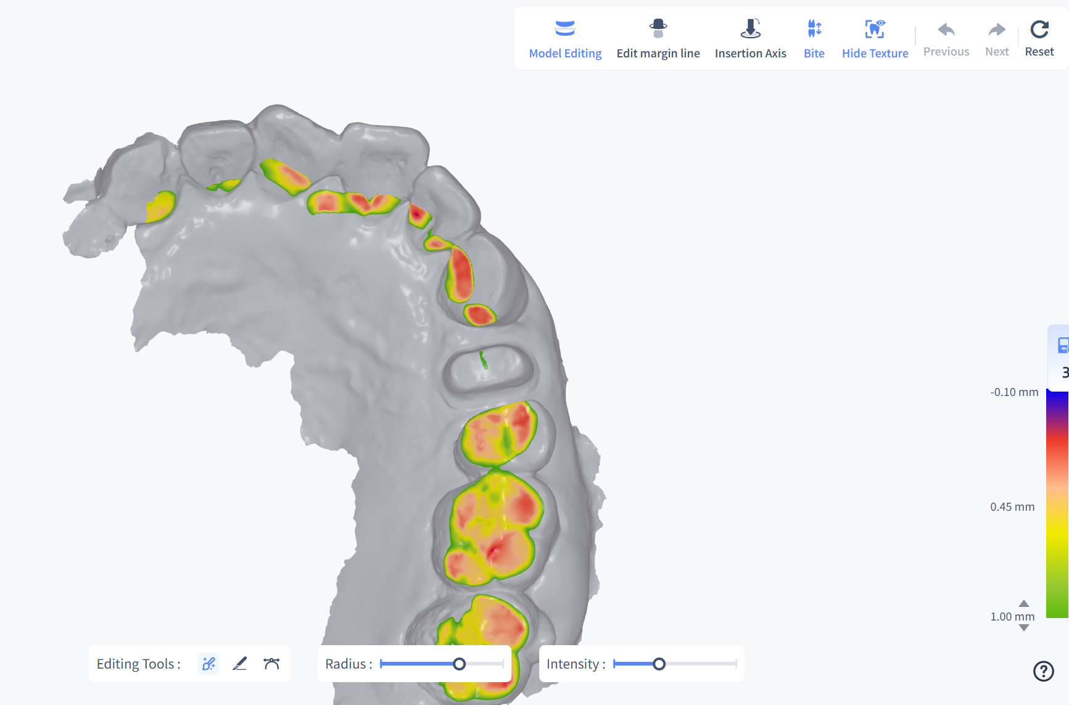This screenshot has width=1069, height=705.
Task: Increase the 1.00 mm scale value
Action: point(1024,603)
